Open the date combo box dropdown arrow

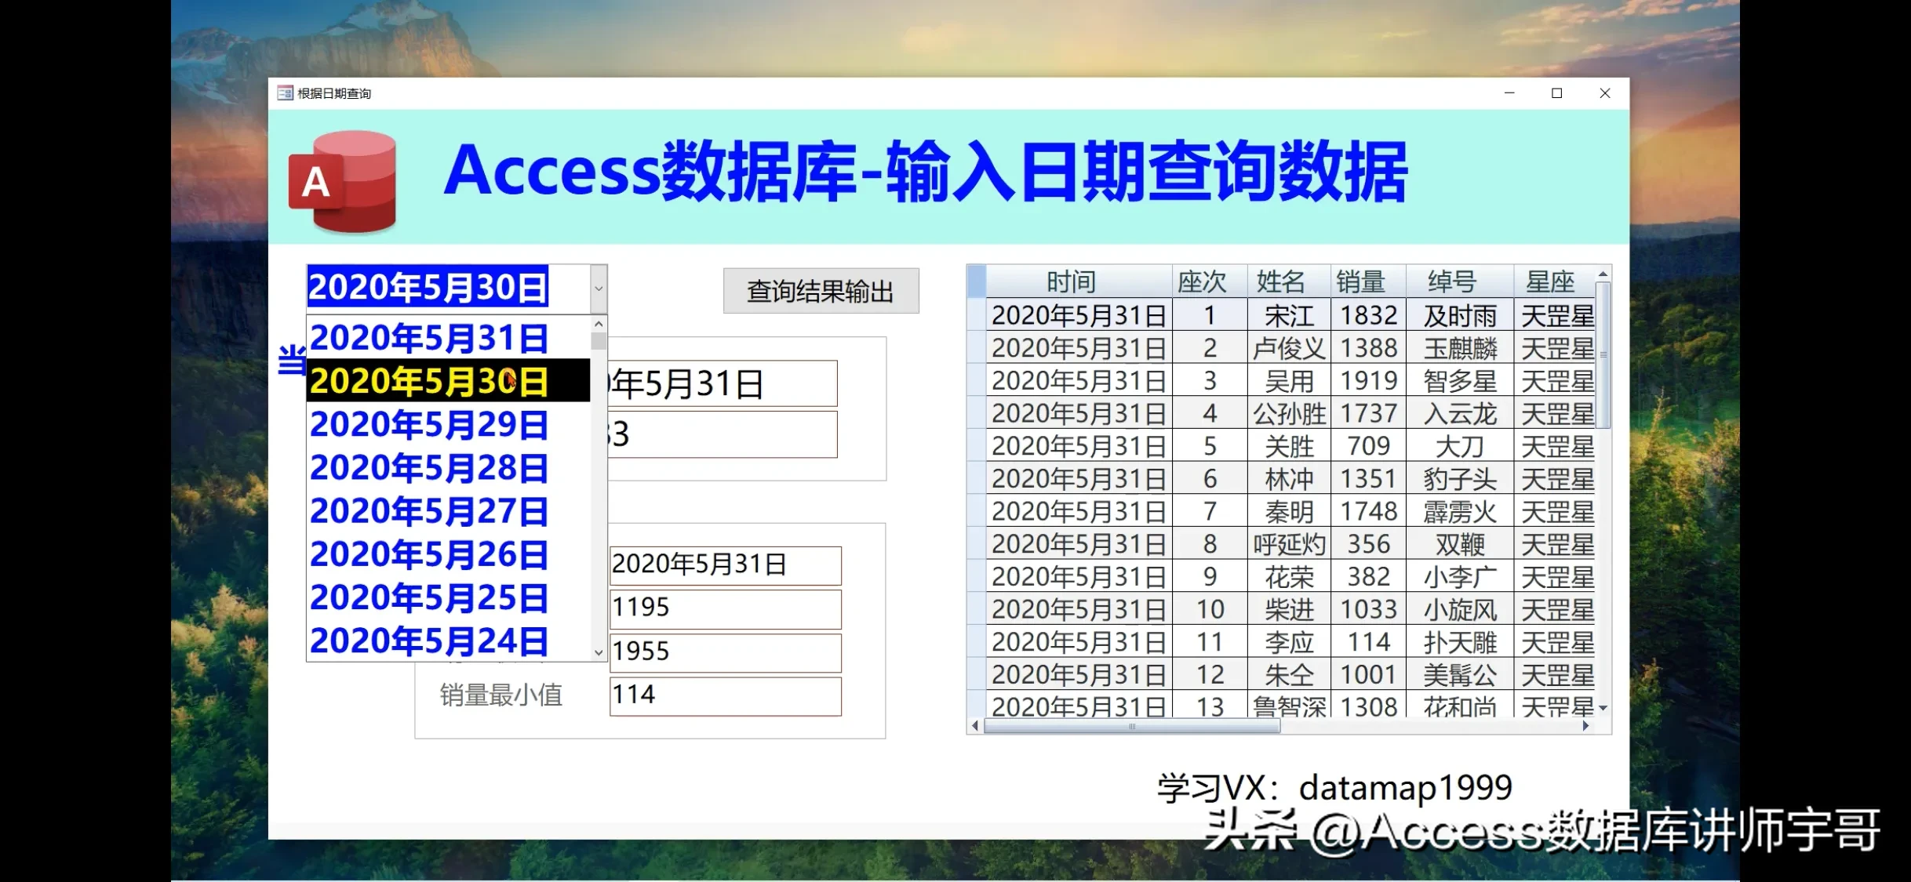[x=599, y=288]
